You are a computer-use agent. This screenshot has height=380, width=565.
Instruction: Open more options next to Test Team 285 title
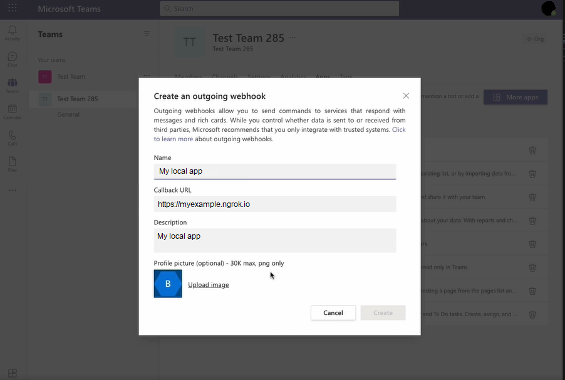(x=293, y=37)
